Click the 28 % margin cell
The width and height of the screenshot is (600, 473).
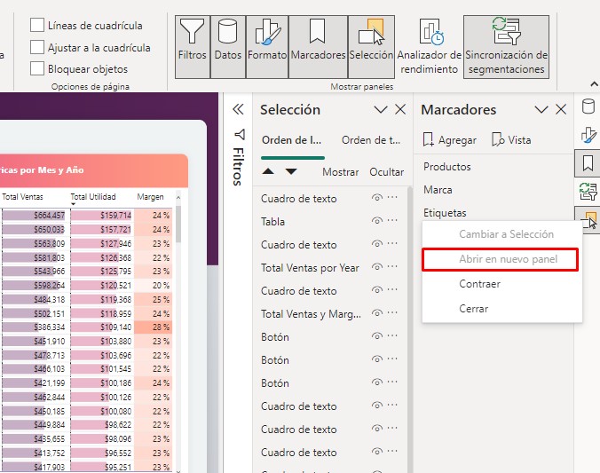pos(154,327)
